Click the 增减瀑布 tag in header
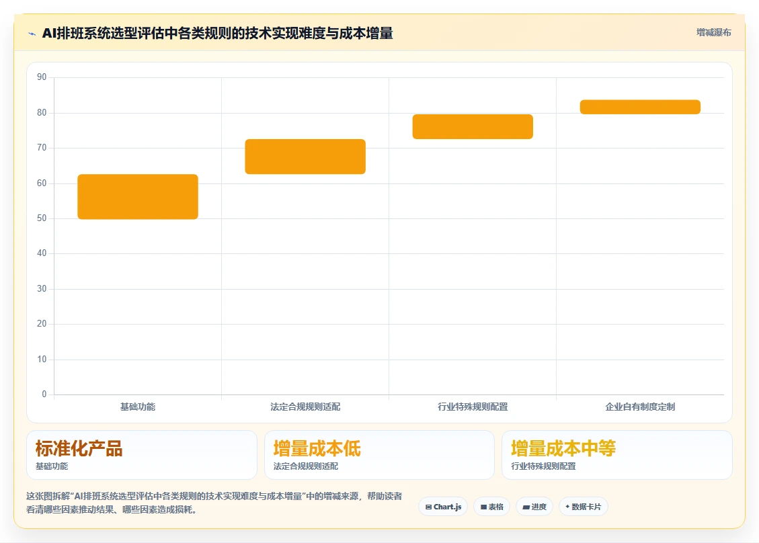 click(x=713, y=32)
